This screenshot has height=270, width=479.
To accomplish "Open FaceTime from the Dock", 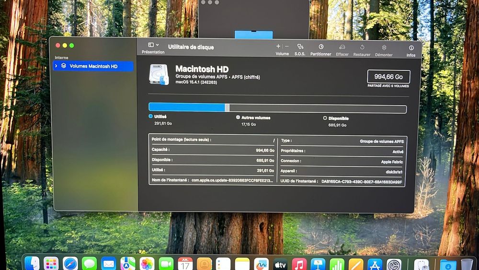I will coord(166,264).
